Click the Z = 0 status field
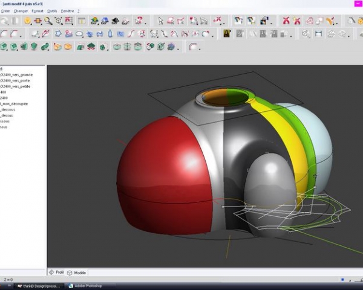Viewport: 363px width, 290px height. coord(8,280)
